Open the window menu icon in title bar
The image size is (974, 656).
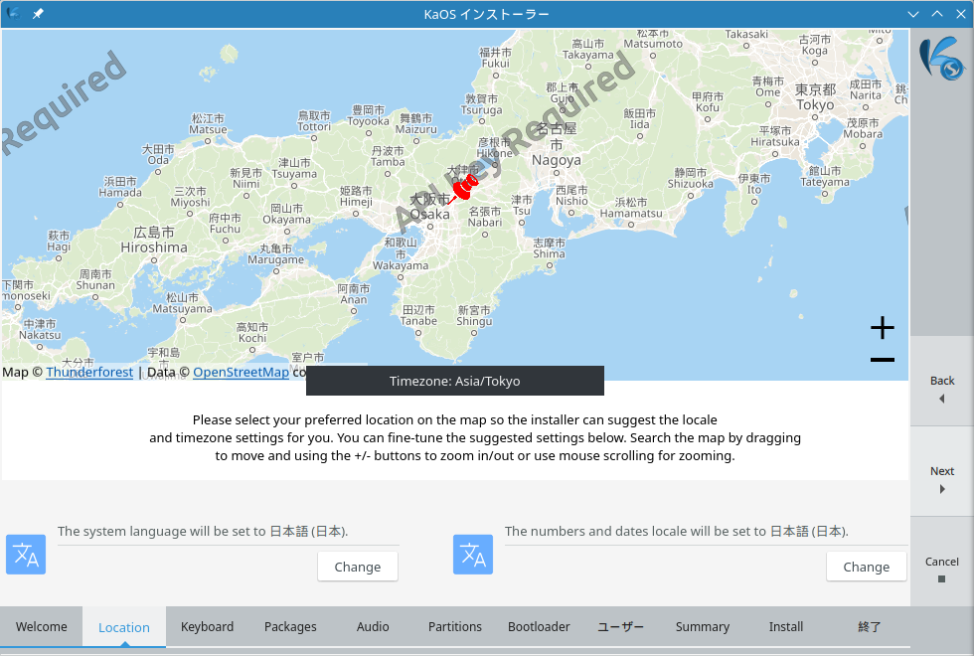click(x=13, y=14)
